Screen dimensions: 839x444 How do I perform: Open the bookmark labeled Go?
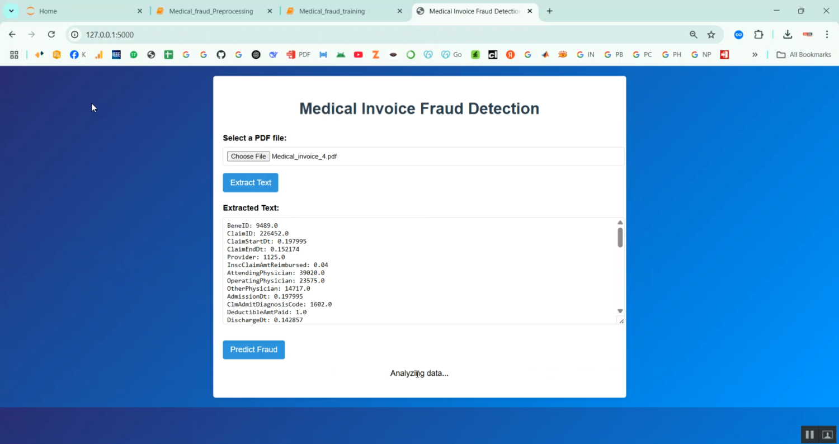tap(451, 55)
